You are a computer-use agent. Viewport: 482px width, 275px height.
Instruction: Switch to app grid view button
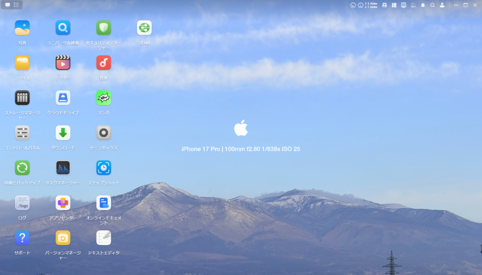16,5
